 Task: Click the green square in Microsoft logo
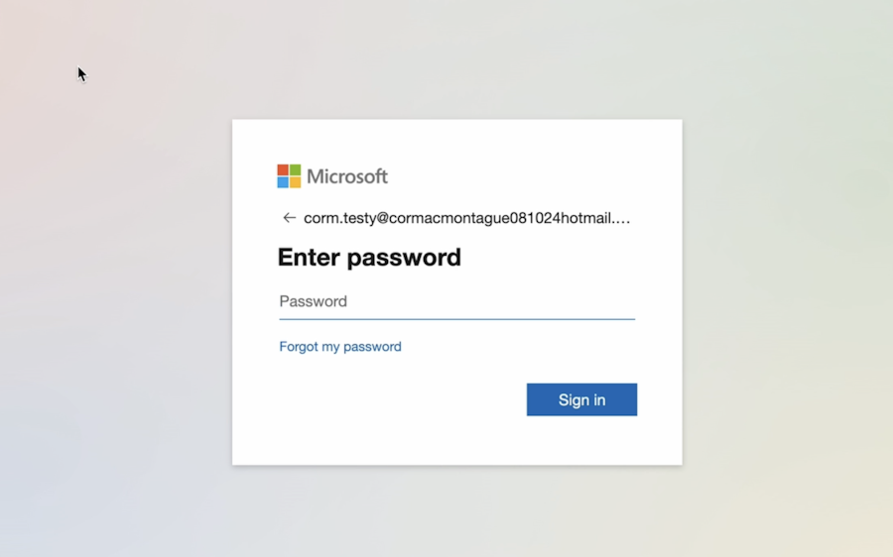pos(295,170)
